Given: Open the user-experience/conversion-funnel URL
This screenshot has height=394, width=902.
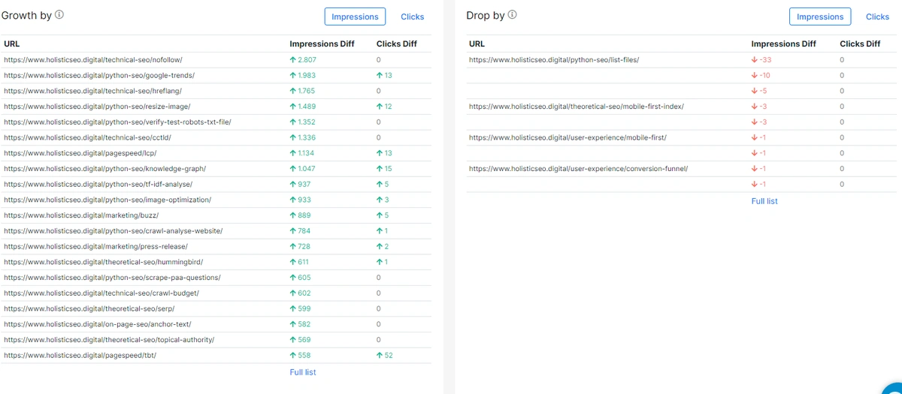Looking at the screenshot, I should 578,169.
